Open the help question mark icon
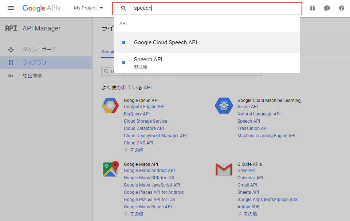The image size is (350, 221). click(x=341, y=8)
